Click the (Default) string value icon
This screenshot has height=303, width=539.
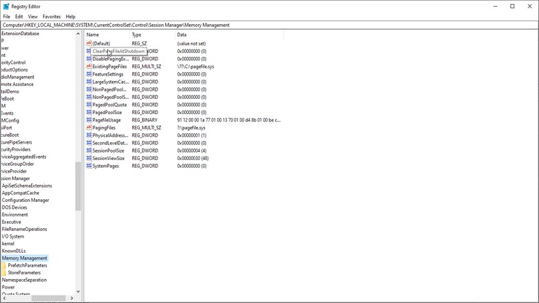89,43
